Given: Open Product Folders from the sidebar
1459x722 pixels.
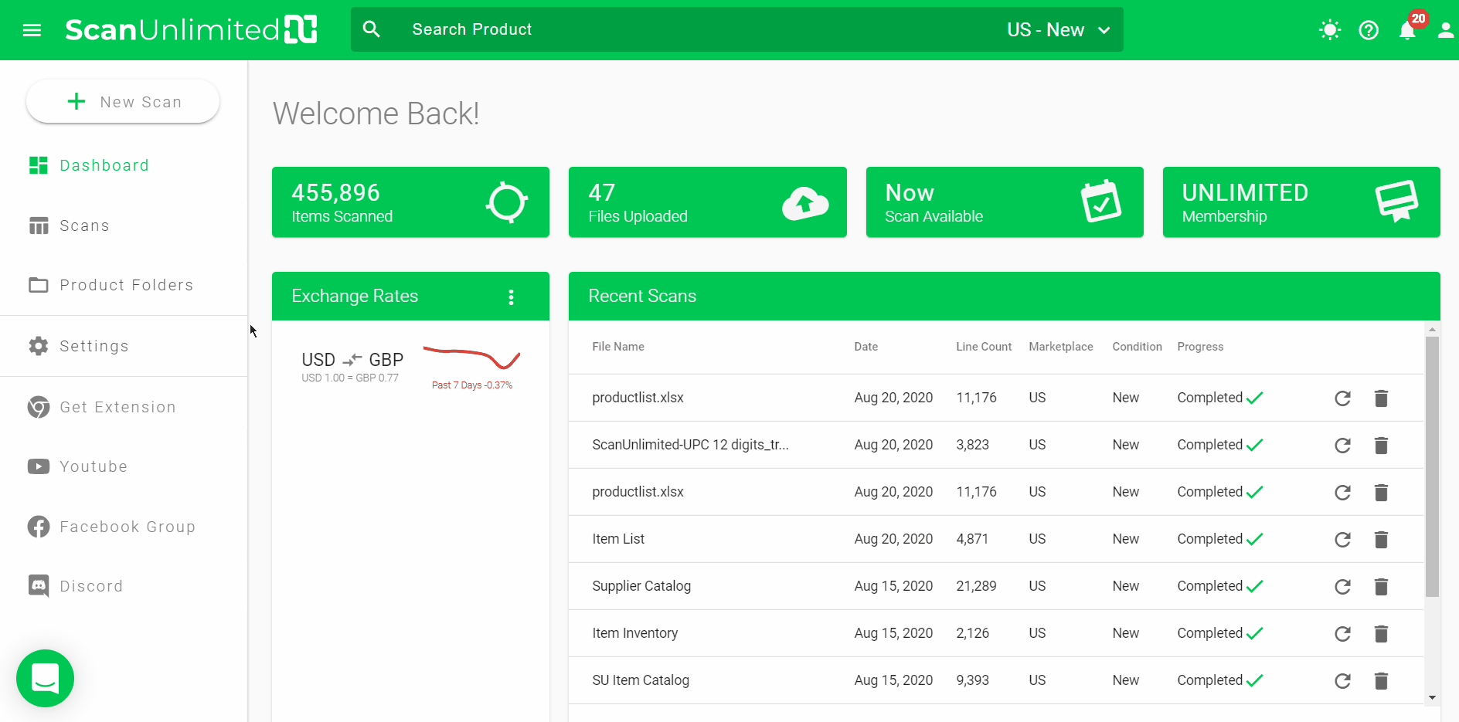Looking at the screenshot, I should [126, 285].
